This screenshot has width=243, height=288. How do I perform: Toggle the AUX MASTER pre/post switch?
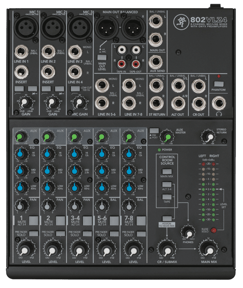point(154,131)
